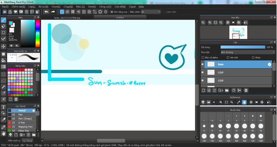Click the cloud save icon in toolbar
Screen dimensions: 277x147
[x=5, y=12]
